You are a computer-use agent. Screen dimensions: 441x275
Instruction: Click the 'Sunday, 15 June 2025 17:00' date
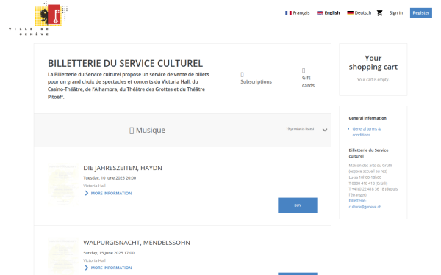click(109, 253)
